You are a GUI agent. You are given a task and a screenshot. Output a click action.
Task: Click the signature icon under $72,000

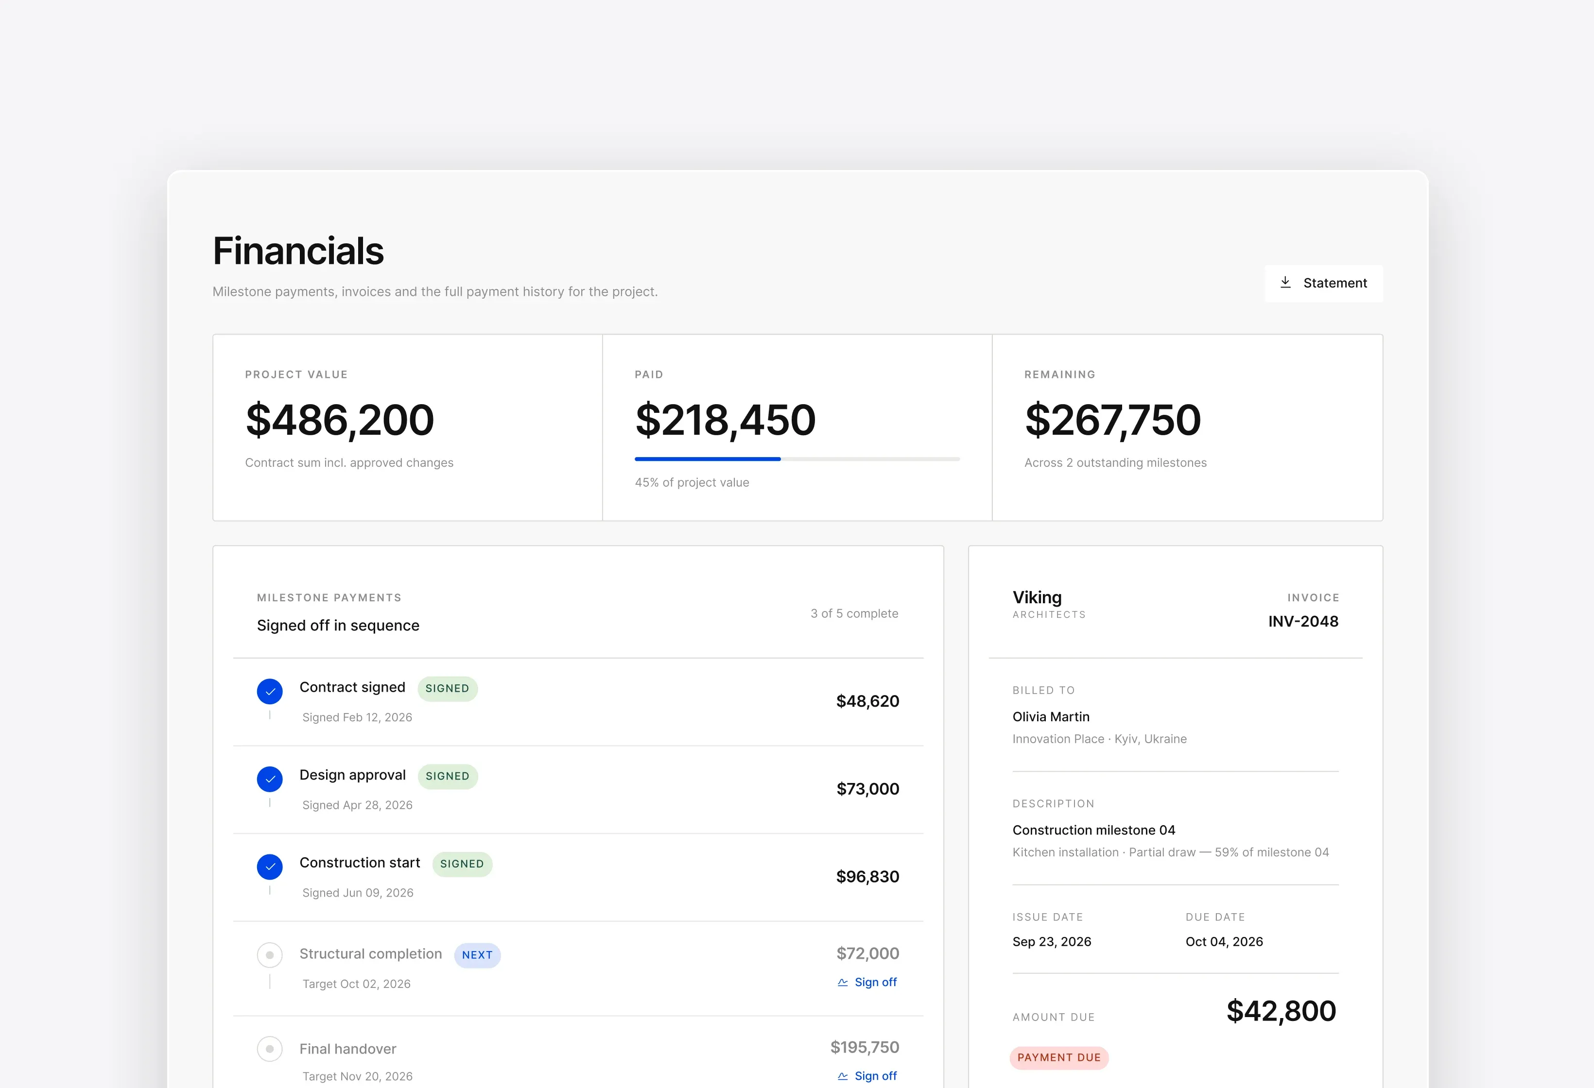click(x=843, y=983)
